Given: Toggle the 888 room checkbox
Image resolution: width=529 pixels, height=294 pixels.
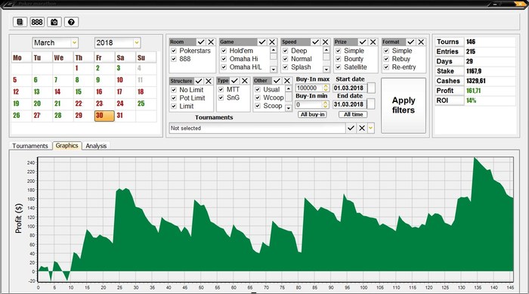Looking at the screenshot, I should point(174,59).
